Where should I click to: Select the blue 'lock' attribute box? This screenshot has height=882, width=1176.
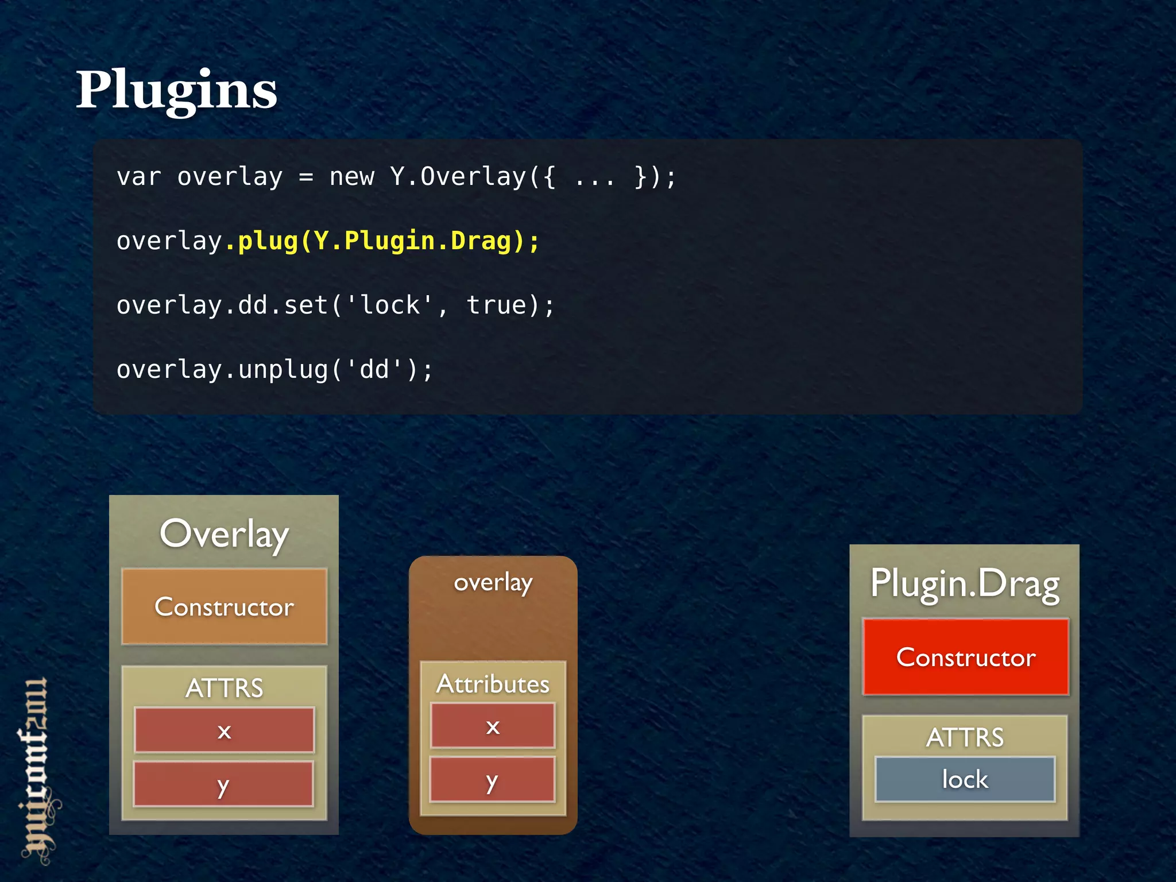click(x=965, y=779)
